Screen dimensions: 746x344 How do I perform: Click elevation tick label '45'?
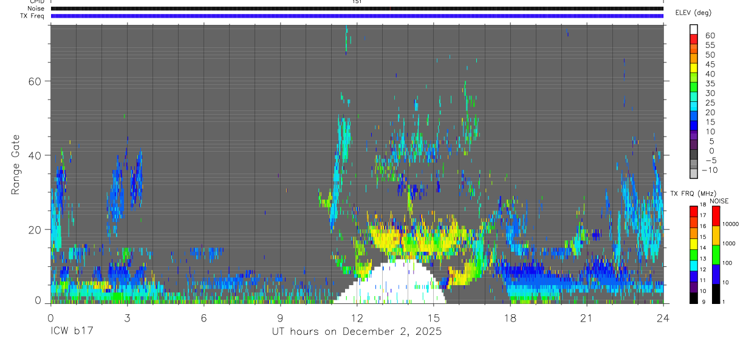(x=710, y=64)
